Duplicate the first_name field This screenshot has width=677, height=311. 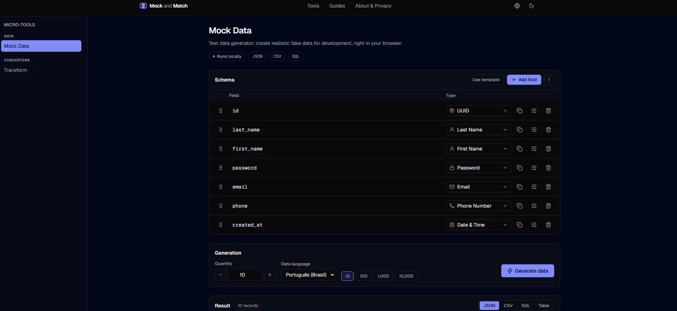(519, 149)
